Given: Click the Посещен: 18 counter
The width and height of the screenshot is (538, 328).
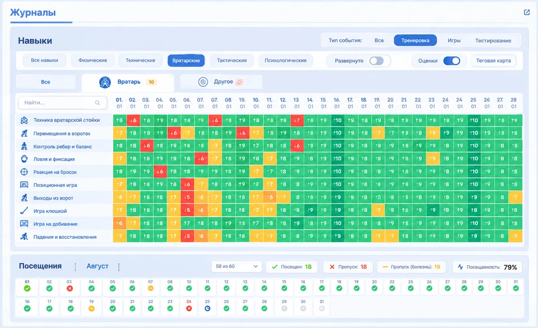Looking at the screenshot, I should tap(291, 266).
